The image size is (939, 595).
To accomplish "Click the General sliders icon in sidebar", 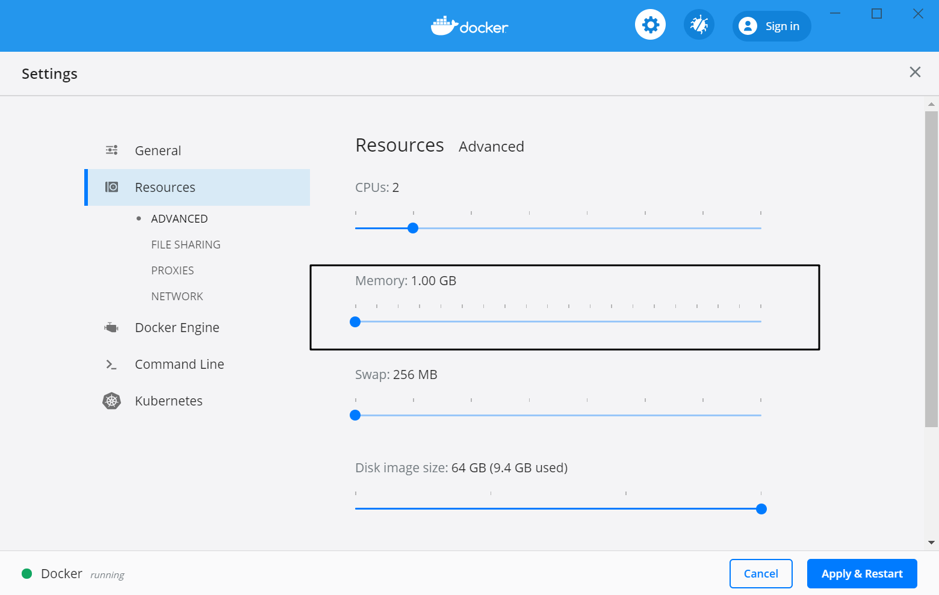I will coord(112,150).
